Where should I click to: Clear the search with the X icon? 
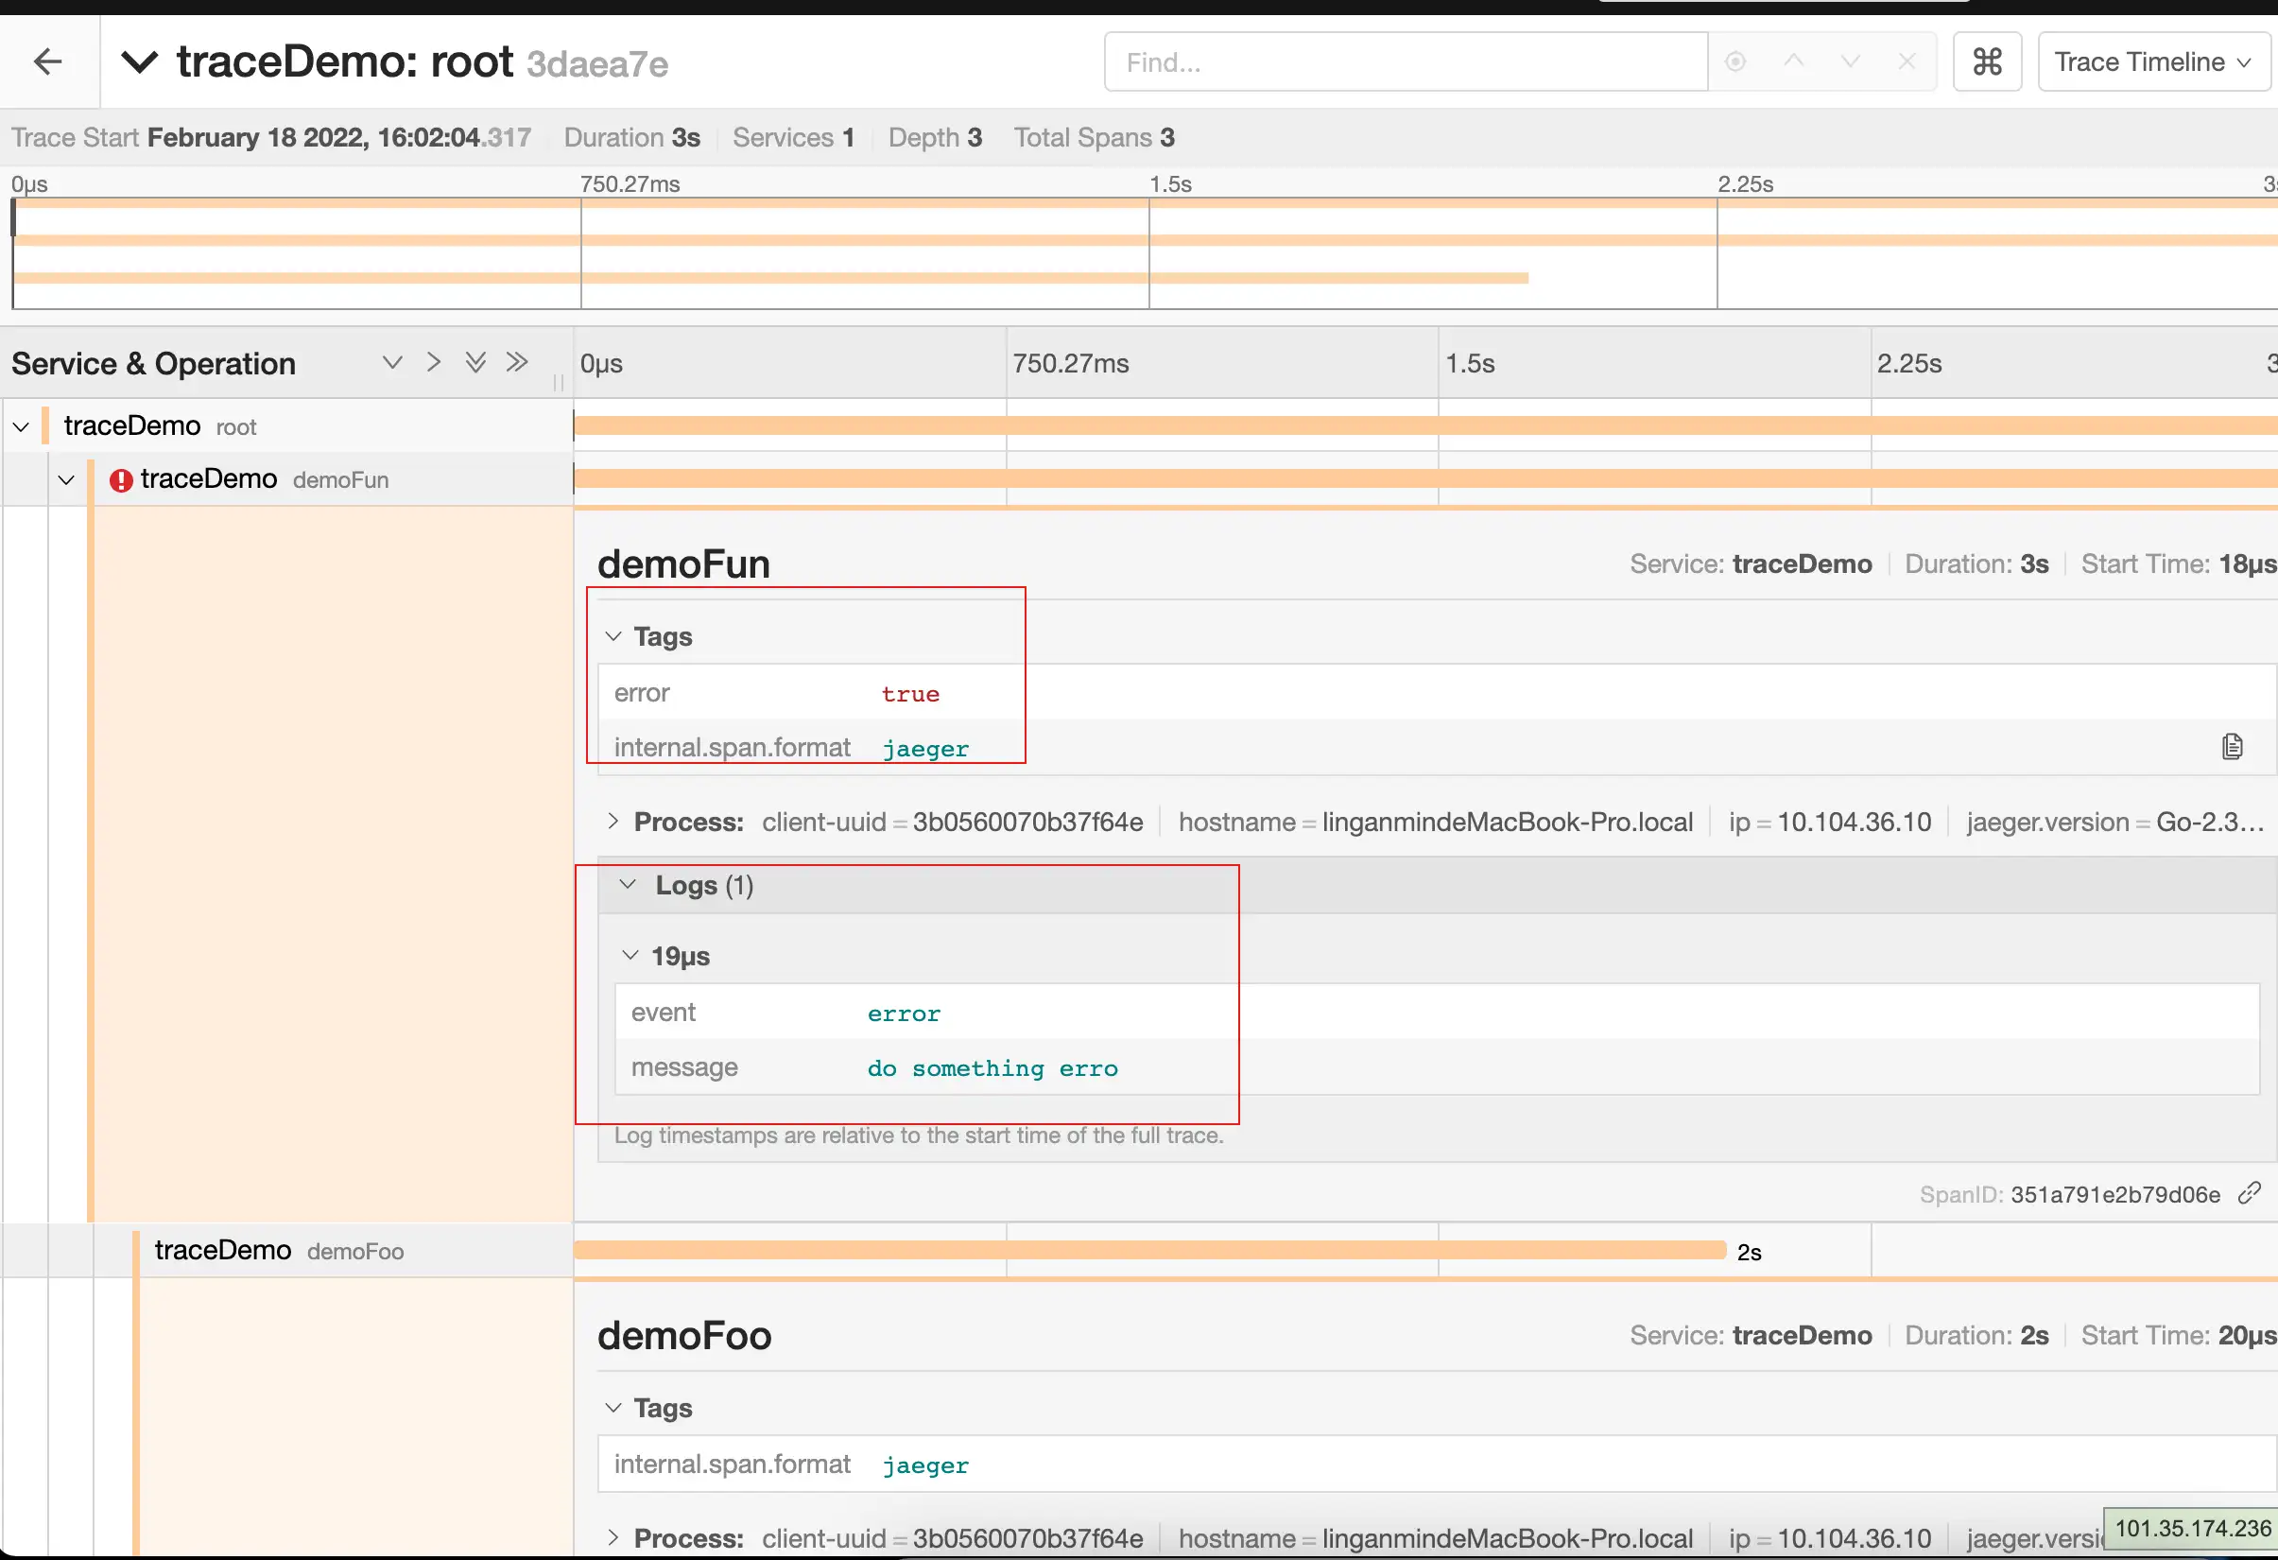pyautogui.click(x=1907, y=61)
